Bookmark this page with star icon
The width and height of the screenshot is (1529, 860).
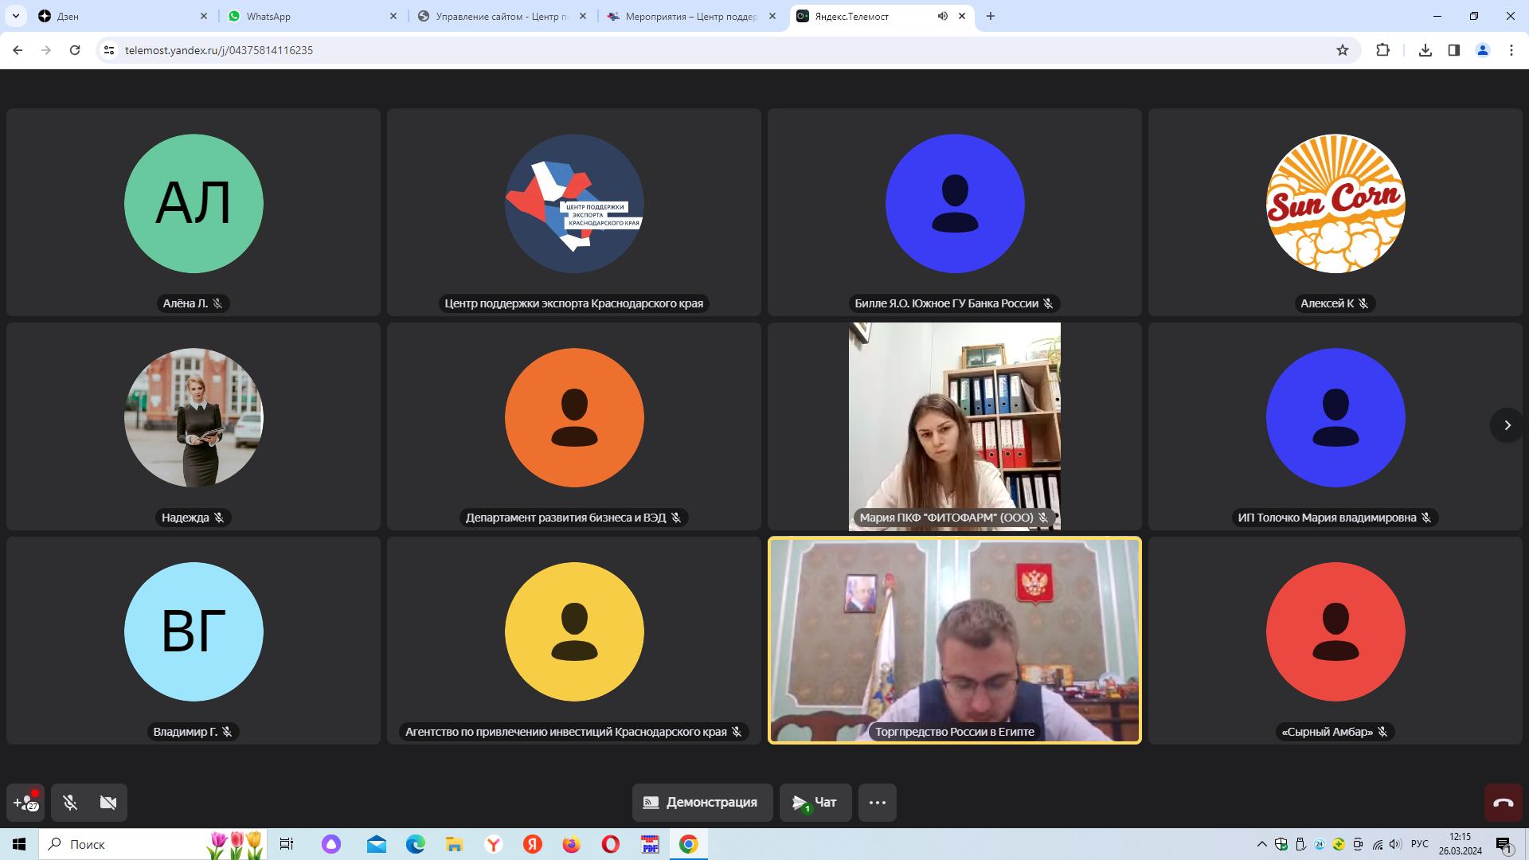click(1343, 50)
